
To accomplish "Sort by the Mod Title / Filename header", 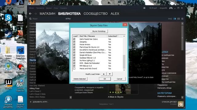I will [x=93, y=36].
